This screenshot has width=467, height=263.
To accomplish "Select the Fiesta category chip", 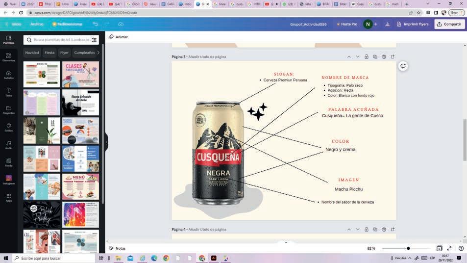I will [x=49, y=53].
